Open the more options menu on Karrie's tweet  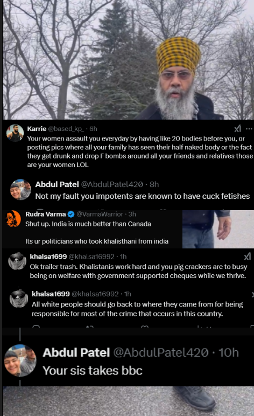(249, 129)
